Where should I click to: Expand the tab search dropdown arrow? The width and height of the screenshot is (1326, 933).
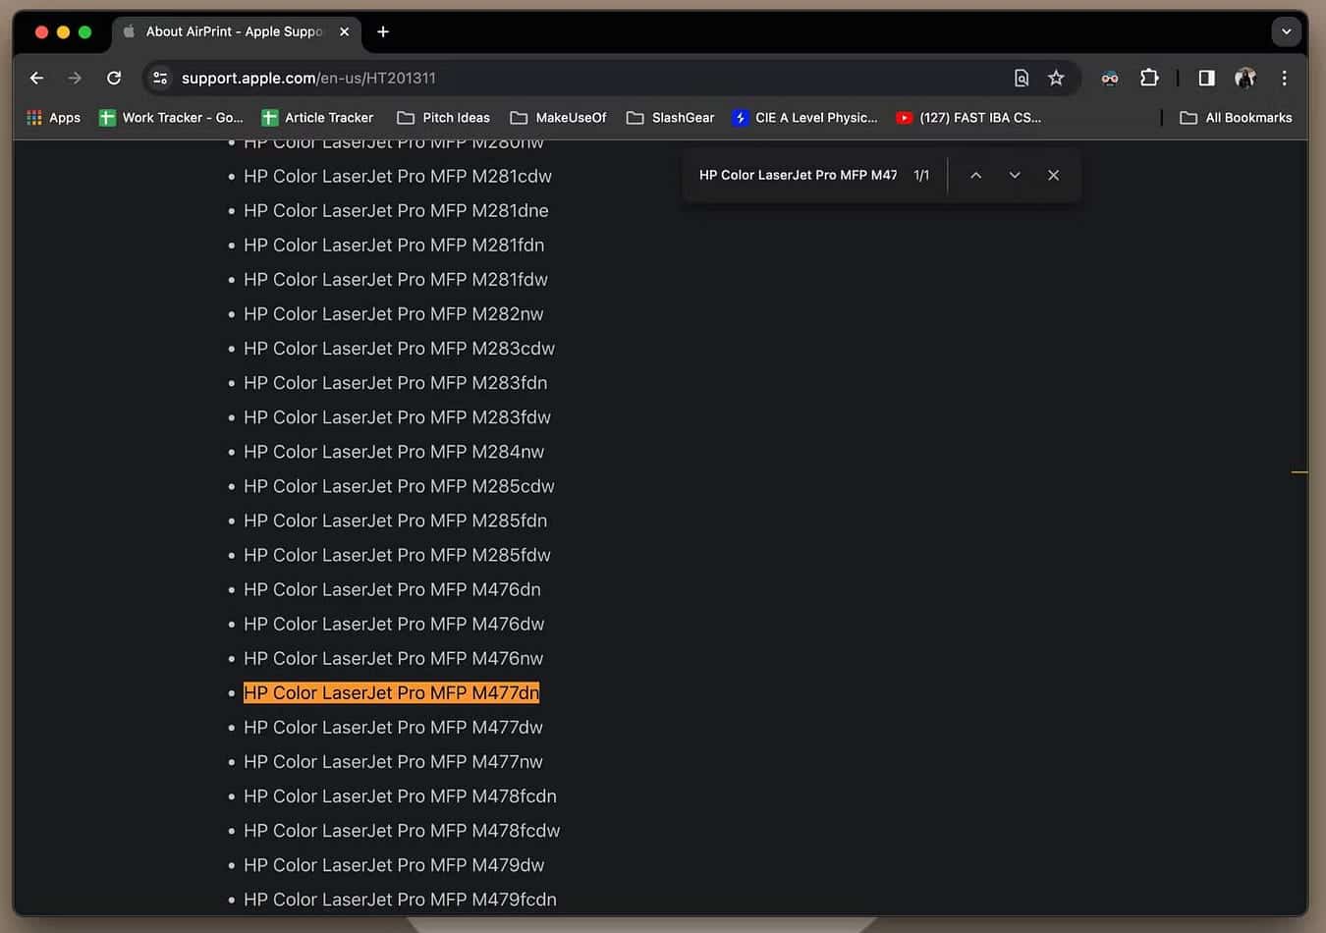click(1286, 31)
